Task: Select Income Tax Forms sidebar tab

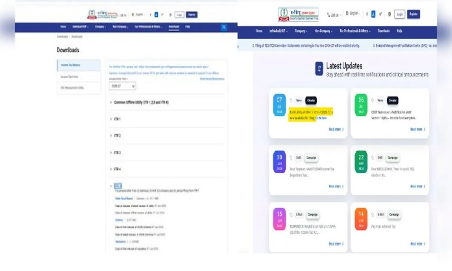Action: 79,76
